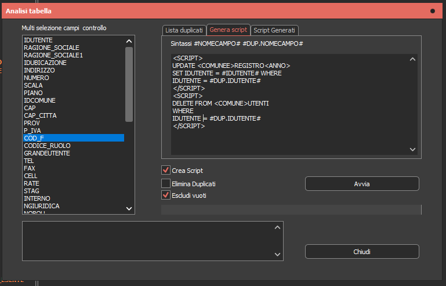Select the P_IVA field
The image size is (446, 286).
click(74, 131)
